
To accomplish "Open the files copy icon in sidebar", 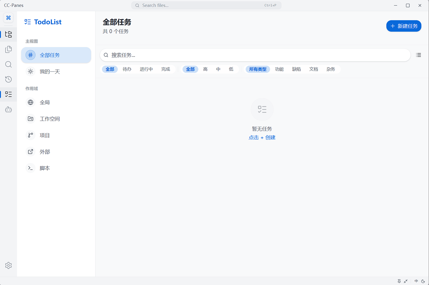I will (8, 49).
